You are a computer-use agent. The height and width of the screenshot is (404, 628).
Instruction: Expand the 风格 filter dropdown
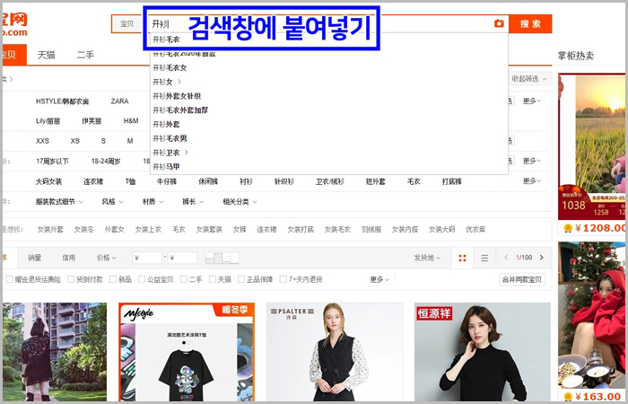112,202
